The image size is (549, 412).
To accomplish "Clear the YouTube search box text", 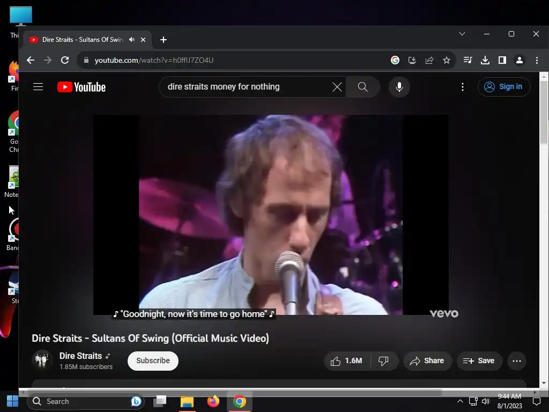I will pos(337,87).
